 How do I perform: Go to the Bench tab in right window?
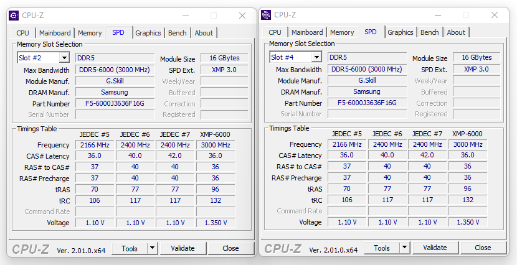pyautogui.click(x=430, y=32)
